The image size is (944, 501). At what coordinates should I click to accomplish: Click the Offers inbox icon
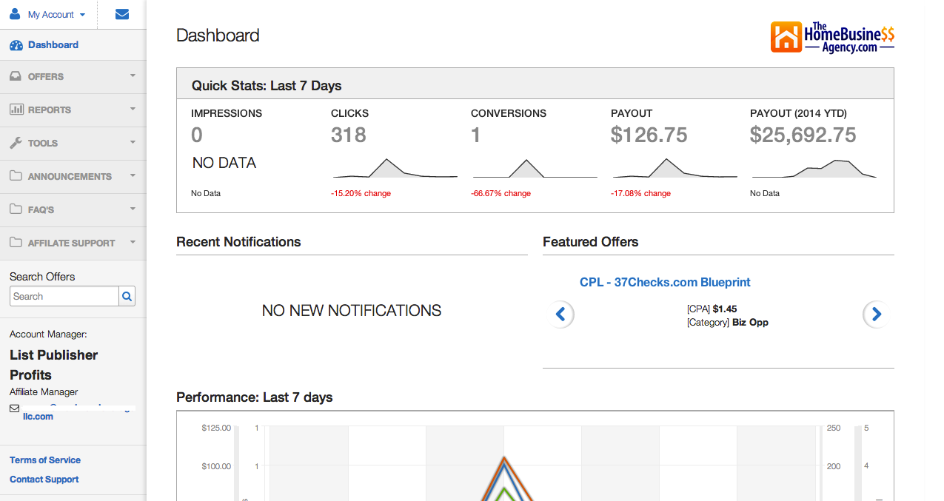pyautogui.click(x=16, y=76)
